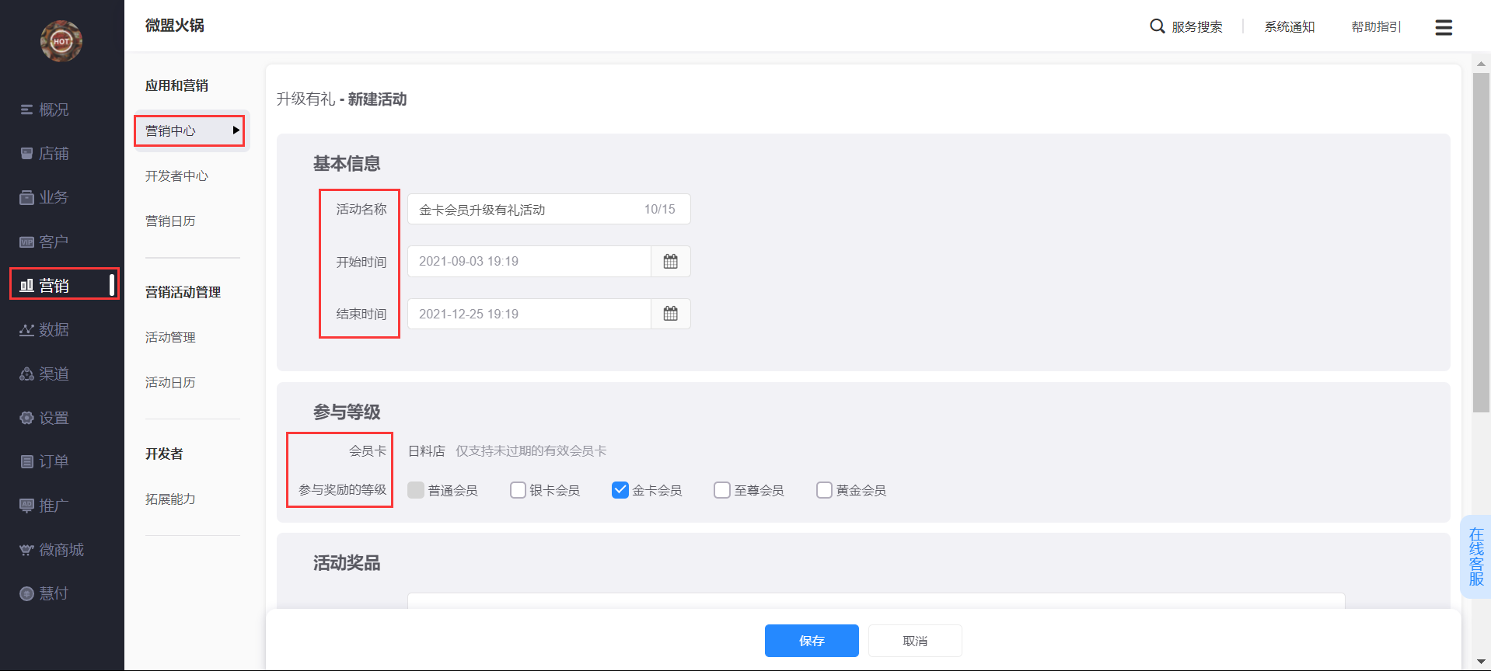Screen dimensions: 1491x671
Task: Open the 业务 business sidebar item
Action: (x=44, y=197)
